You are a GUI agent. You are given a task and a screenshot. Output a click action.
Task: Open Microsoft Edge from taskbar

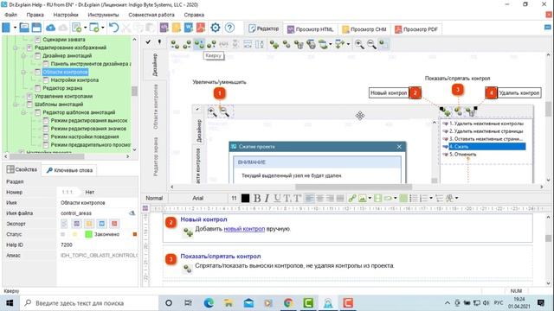(209, 303)
